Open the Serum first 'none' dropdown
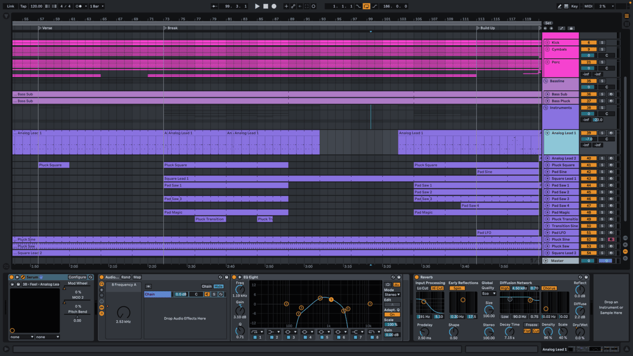 tap(22, 337)
